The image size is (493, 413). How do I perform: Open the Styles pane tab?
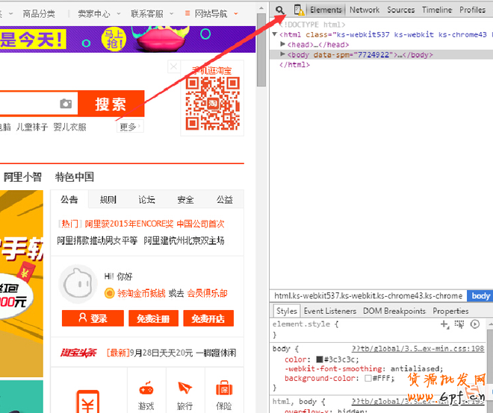pos(286,311)
